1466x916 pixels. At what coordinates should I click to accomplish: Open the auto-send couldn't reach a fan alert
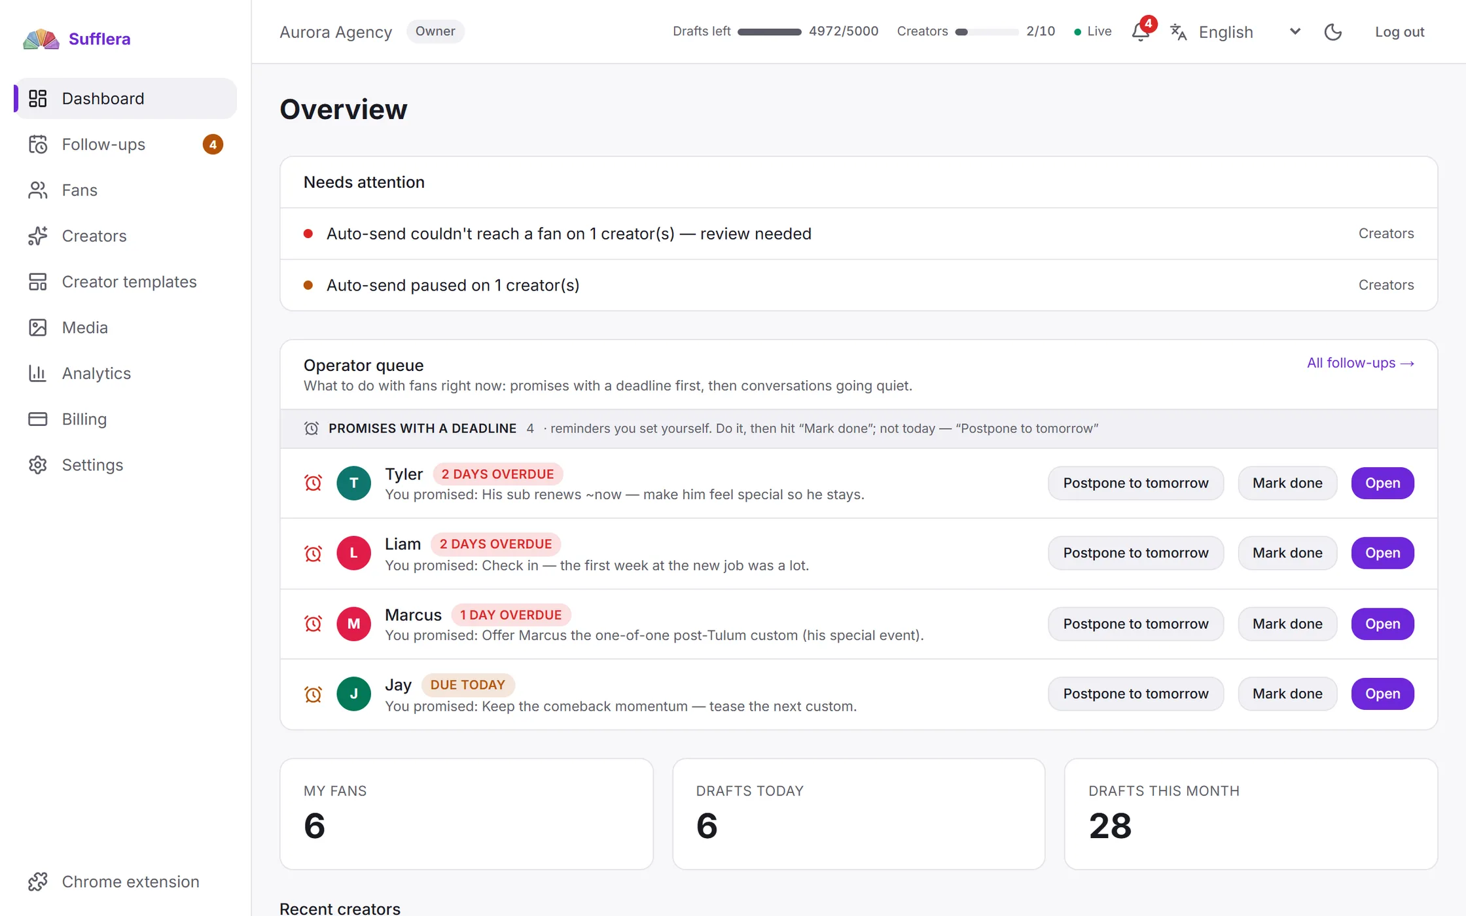coord(859,234)
